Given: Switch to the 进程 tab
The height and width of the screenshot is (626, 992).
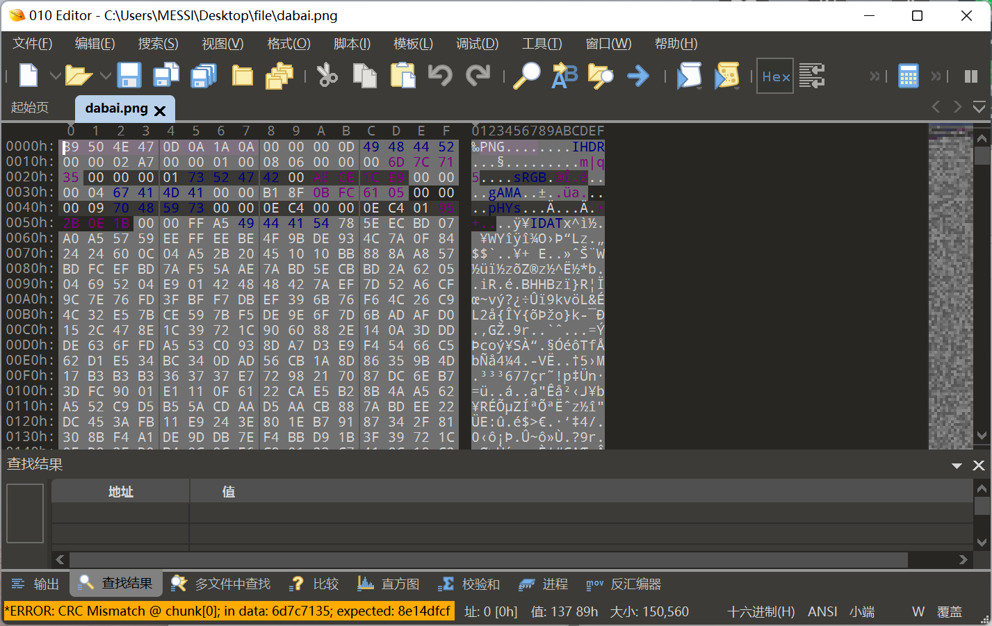Looking at the screenshot, I should coord(544,584).
